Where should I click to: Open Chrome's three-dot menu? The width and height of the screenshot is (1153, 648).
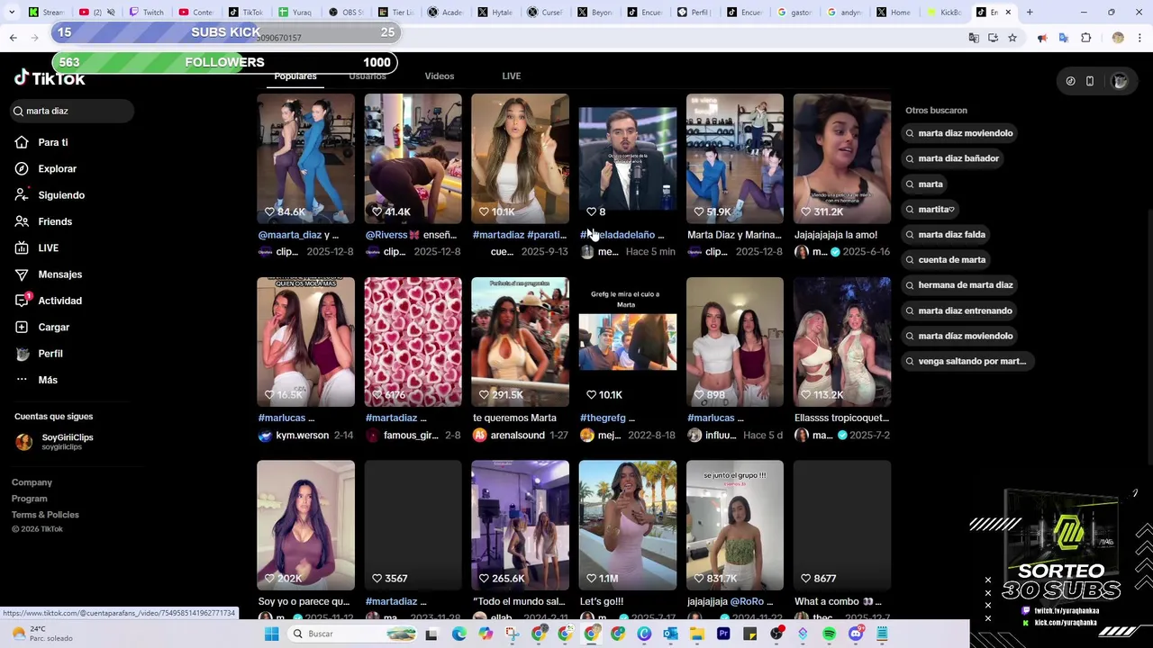(1141, 38)
